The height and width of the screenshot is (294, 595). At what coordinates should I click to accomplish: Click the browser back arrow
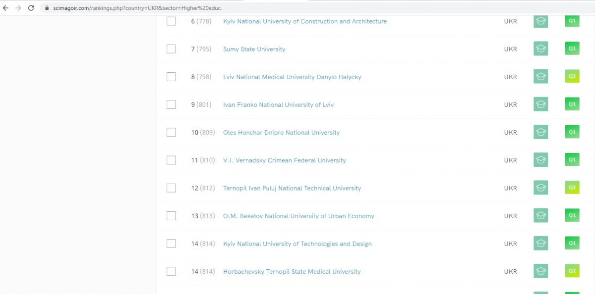click(x=6, y=8)
